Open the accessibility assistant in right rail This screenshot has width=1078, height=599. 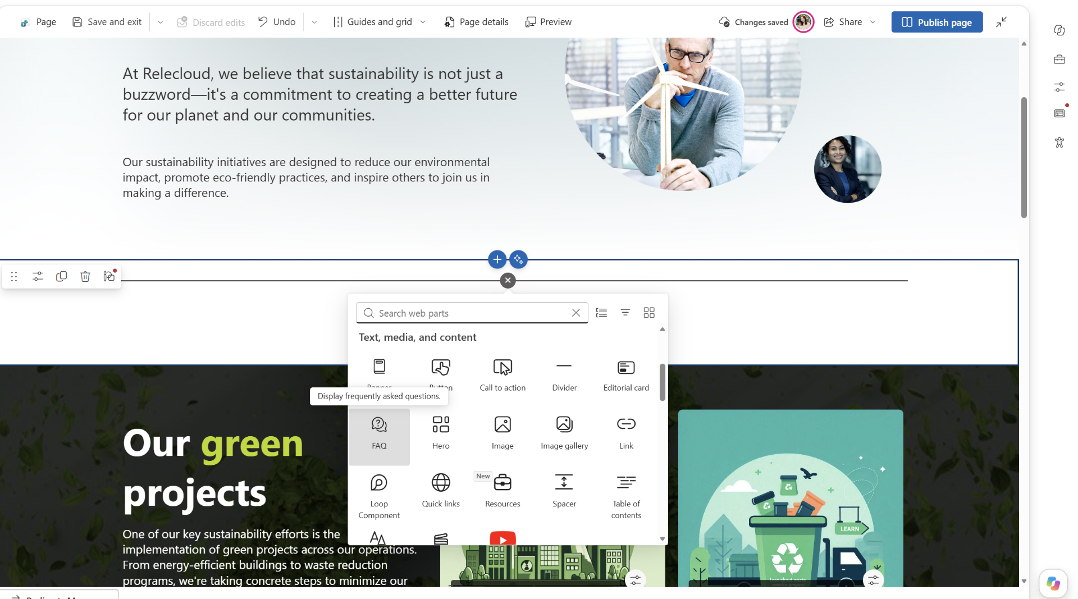(1059, 142)
